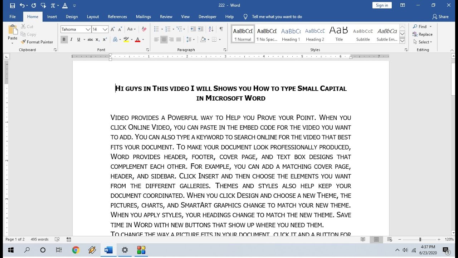Click the zoom slider handle

[420, 239]
